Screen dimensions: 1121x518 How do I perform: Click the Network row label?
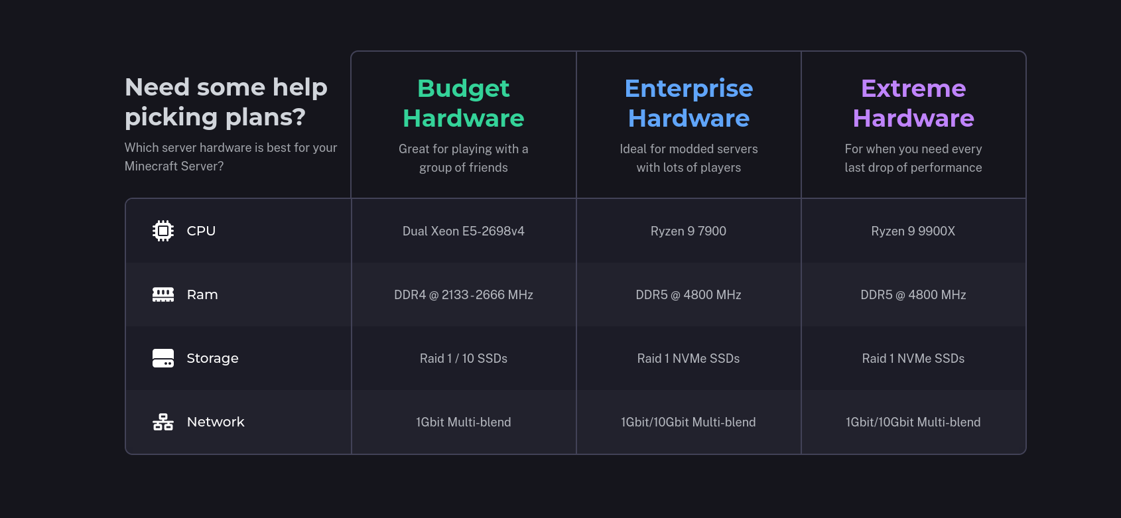(216, 422)
